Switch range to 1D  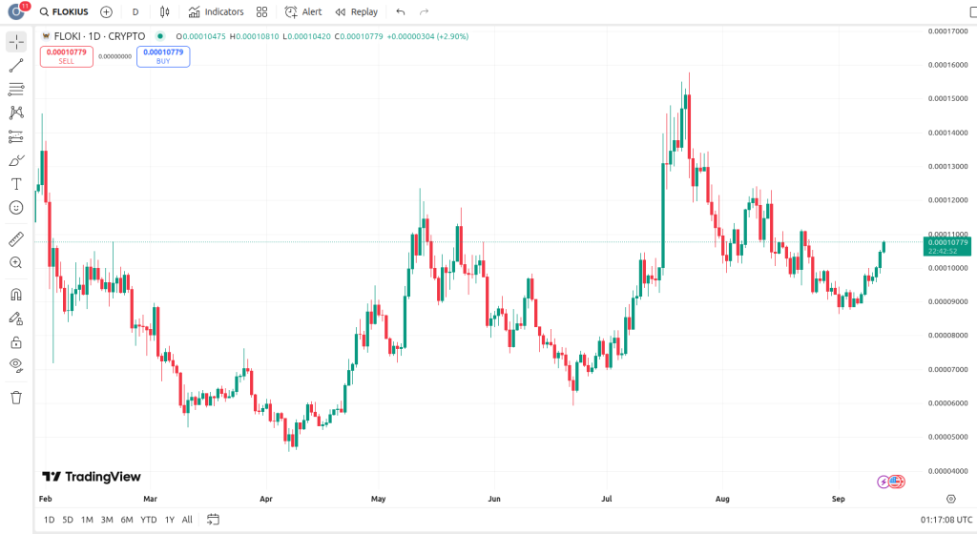(50, 520)
